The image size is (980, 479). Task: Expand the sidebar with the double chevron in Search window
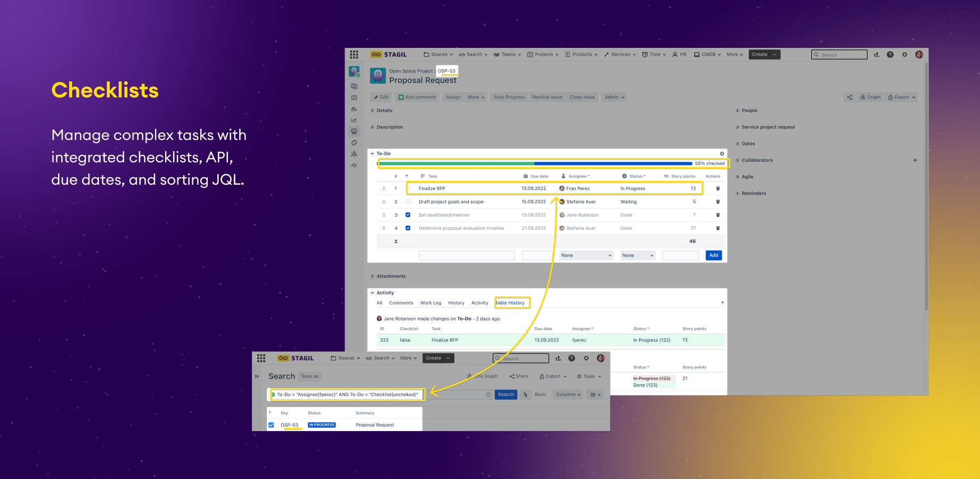257,376
